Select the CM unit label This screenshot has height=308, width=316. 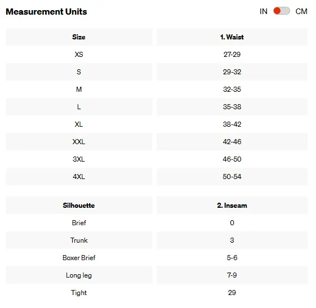click(x=301, y=11)
